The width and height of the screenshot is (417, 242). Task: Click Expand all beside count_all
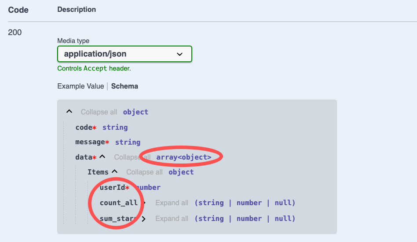[172, 203]
